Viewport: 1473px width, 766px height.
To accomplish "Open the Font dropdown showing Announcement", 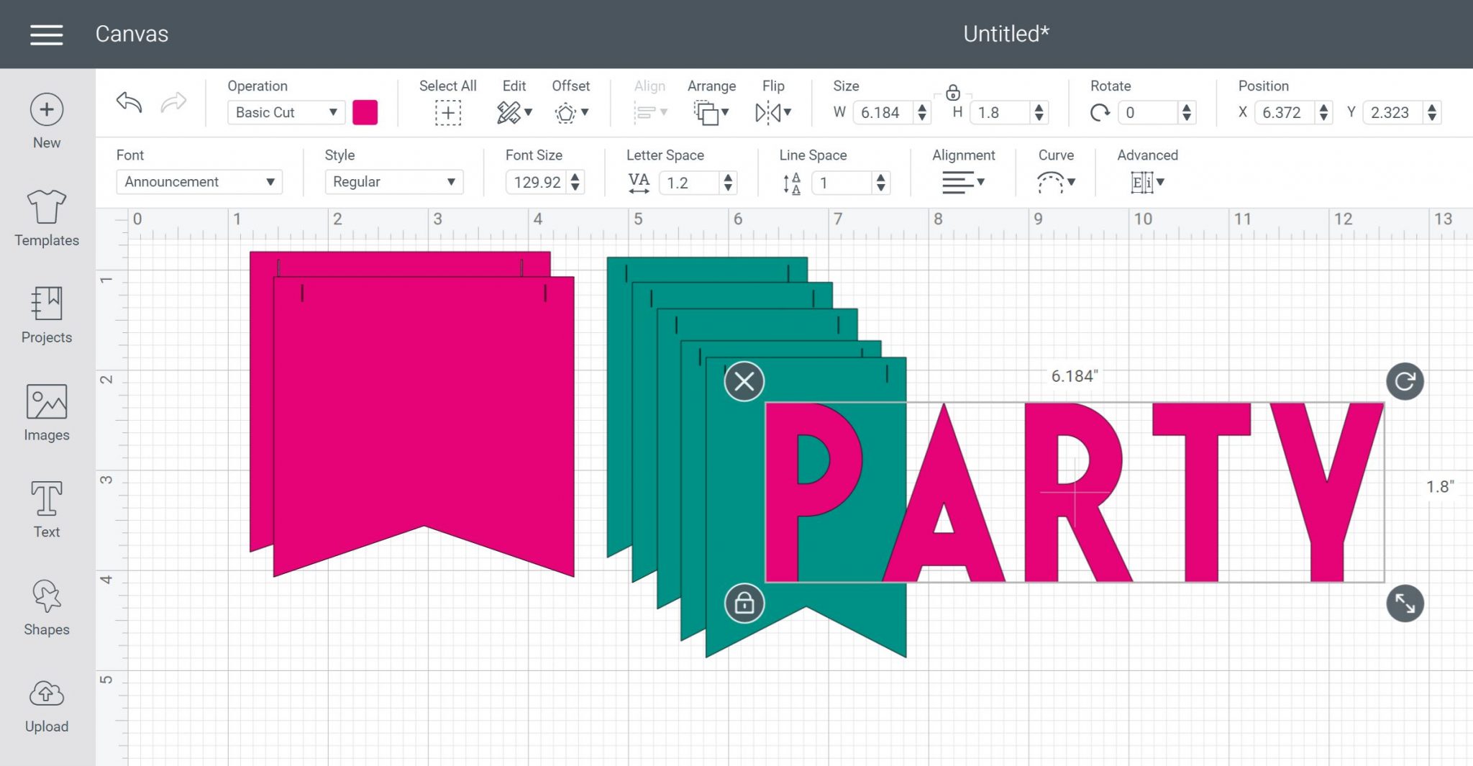I will pyautogui.click(x=199, y=182).
